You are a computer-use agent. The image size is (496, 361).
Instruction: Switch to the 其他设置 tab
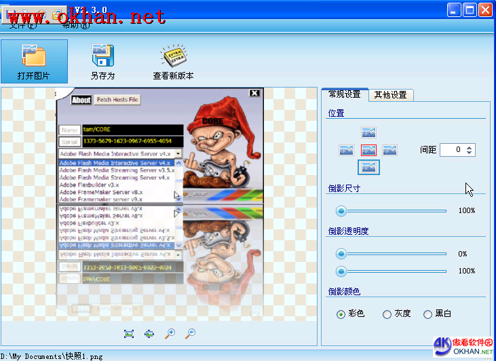pyautogui.click(x=391, y=95)
